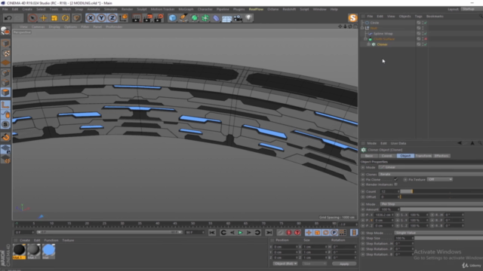Image resolution: width=483 pixels, height=271 pixels.
Task: Open the viewport Cameras menu
Action: (38, 27)
